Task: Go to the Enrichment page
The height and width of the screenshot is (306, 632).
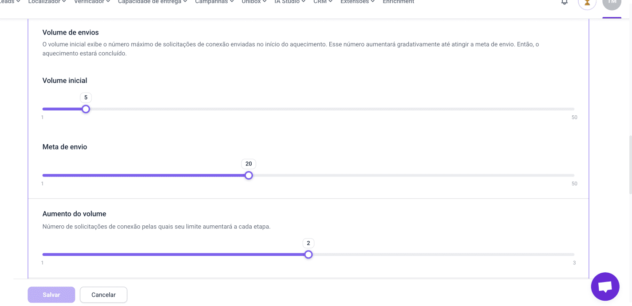Action: click(x=398, y=2)
